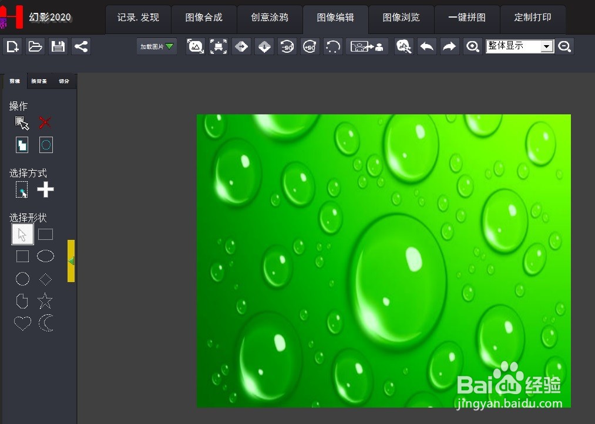Click the dotted circle operation icon
The width and height of the screenshot is (595, 424).
click(x=46, y=145)
